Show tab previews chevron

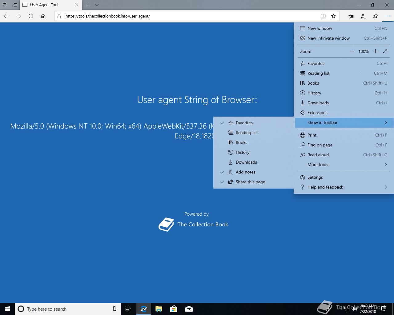pos(97,5)
